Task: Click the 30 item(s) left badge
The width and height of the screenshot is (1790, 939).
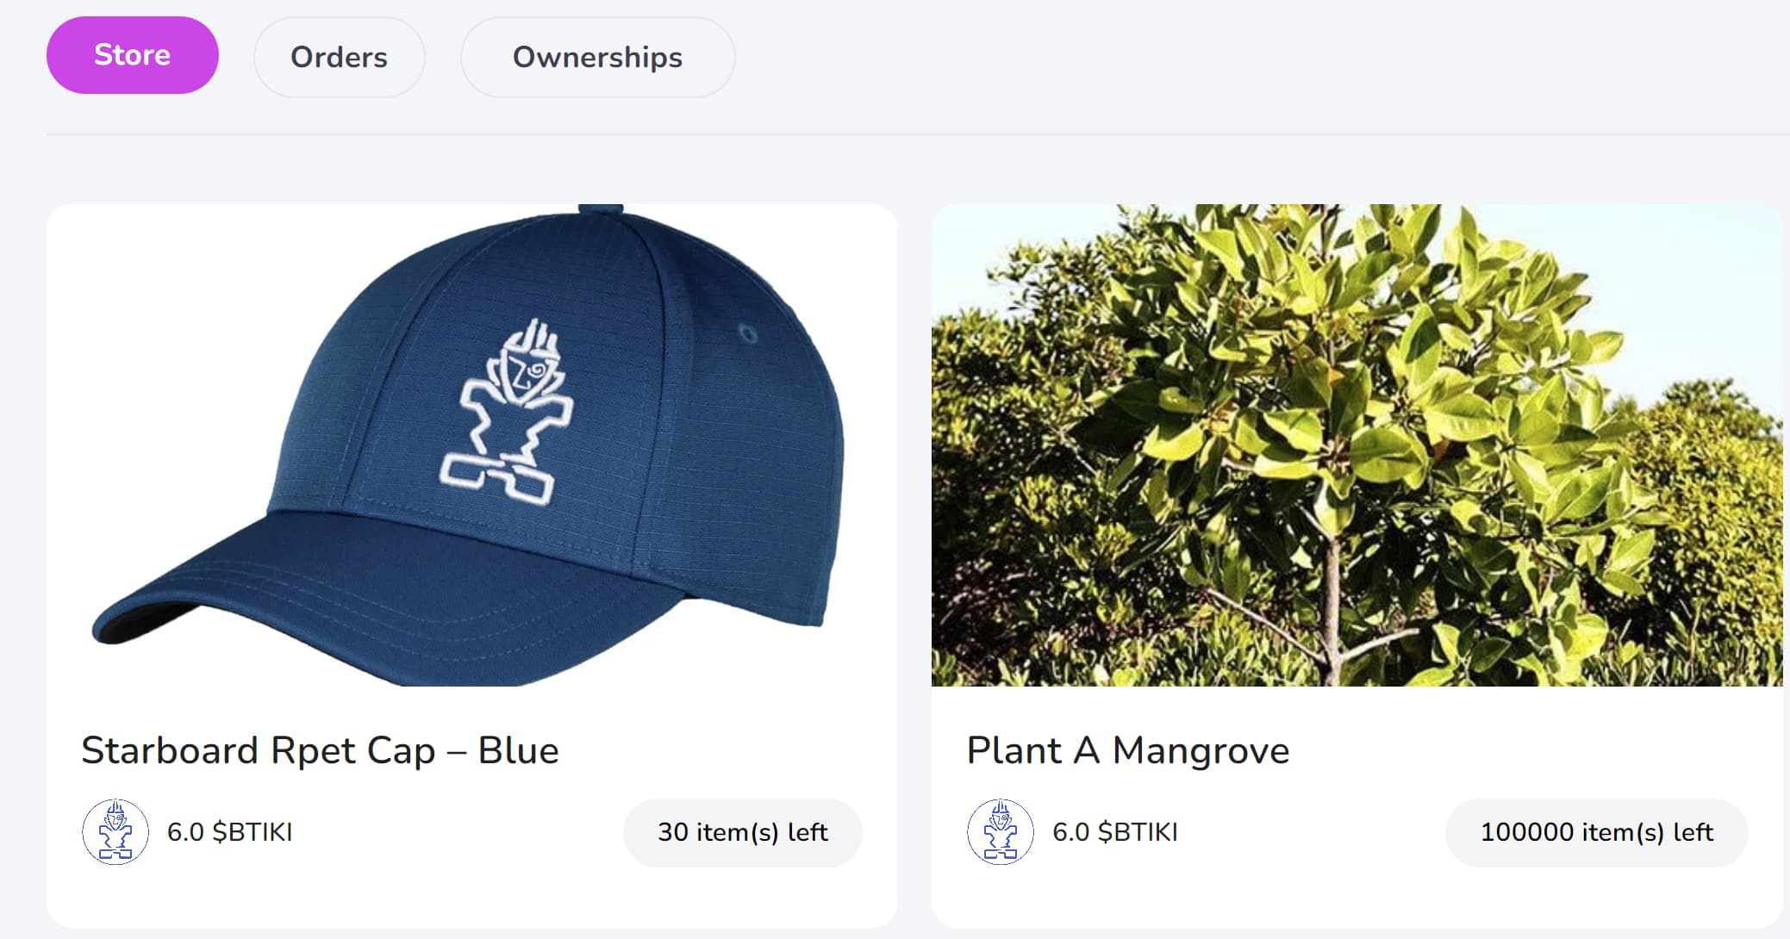Action: point(742,832)
